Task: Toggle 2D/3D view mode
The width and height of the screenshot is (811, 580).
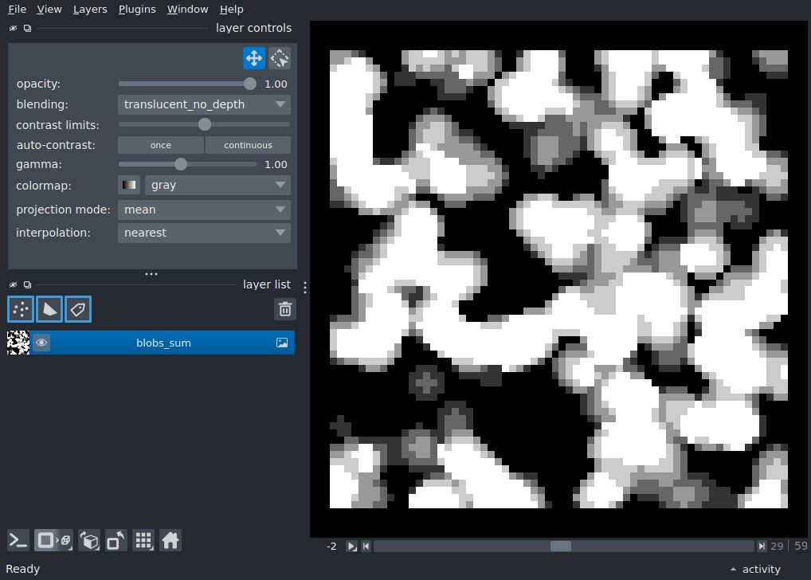Action: point(54,541)
